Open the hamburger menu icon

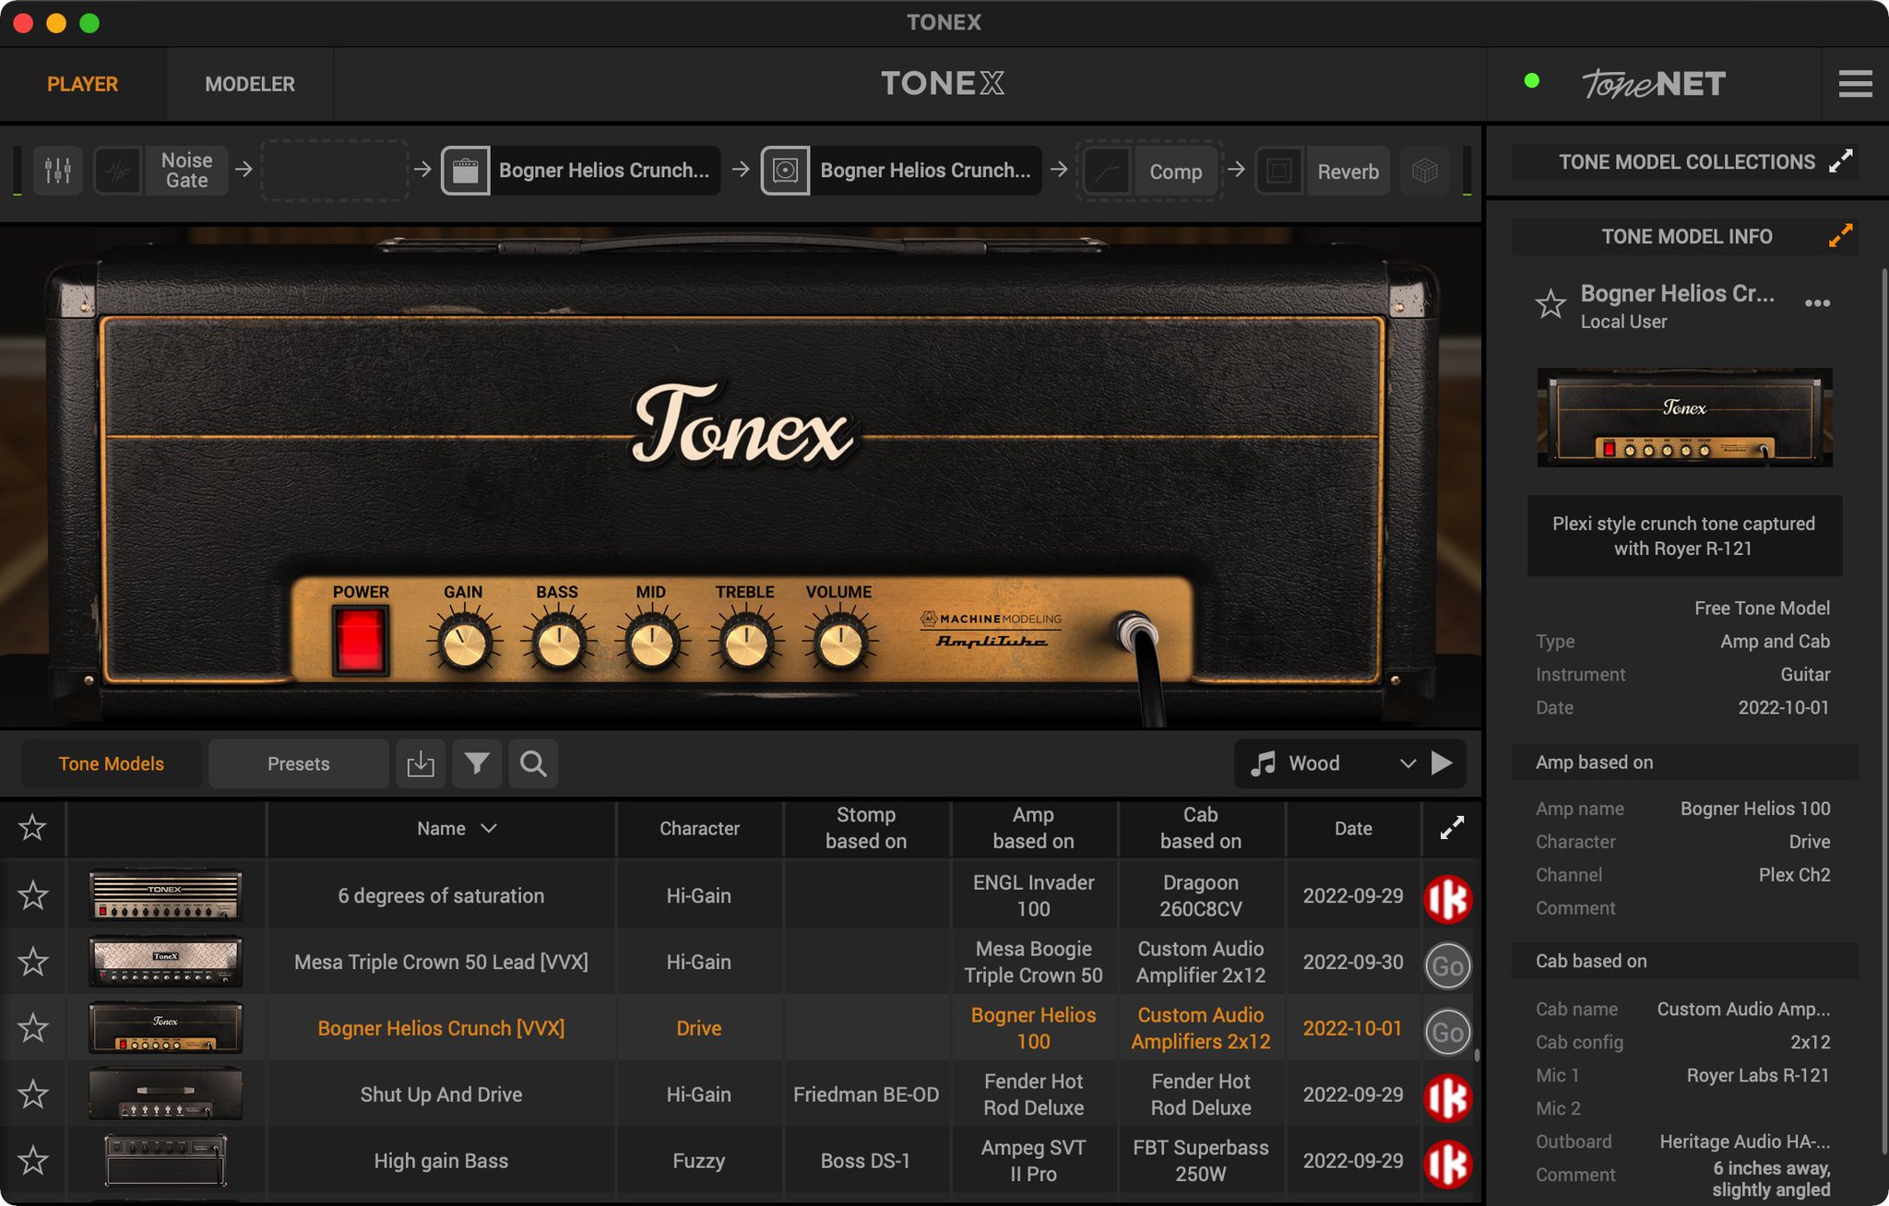1855,84
